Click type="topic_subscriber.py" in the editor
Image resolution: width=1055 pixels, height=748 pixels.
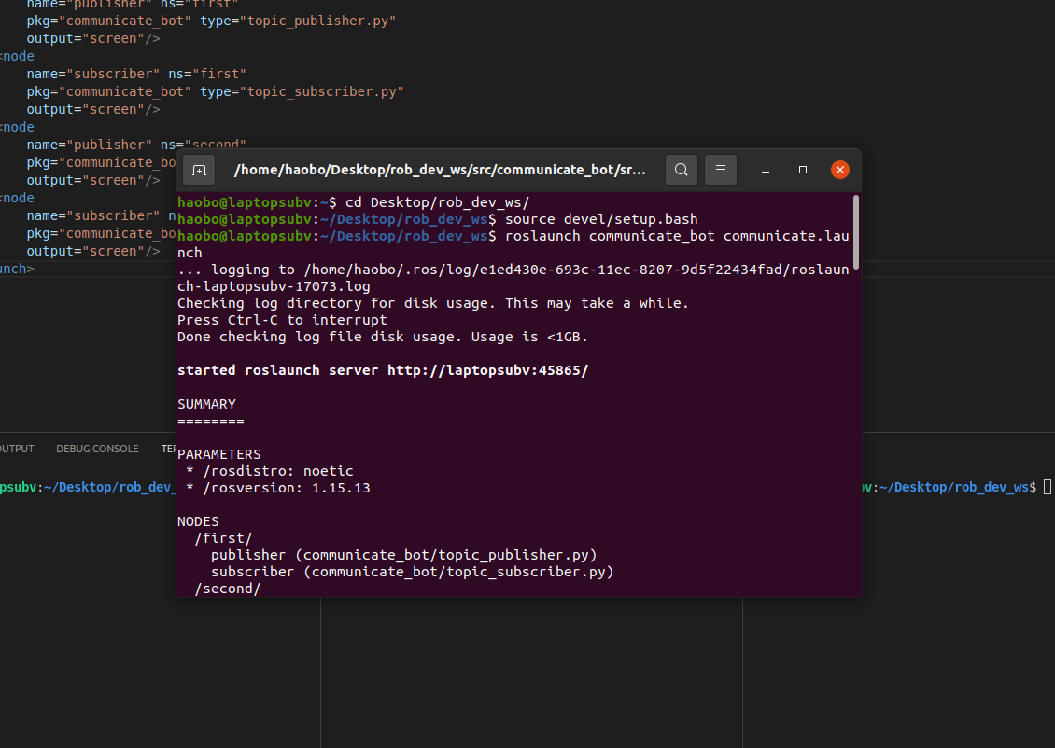click(302, 91)
